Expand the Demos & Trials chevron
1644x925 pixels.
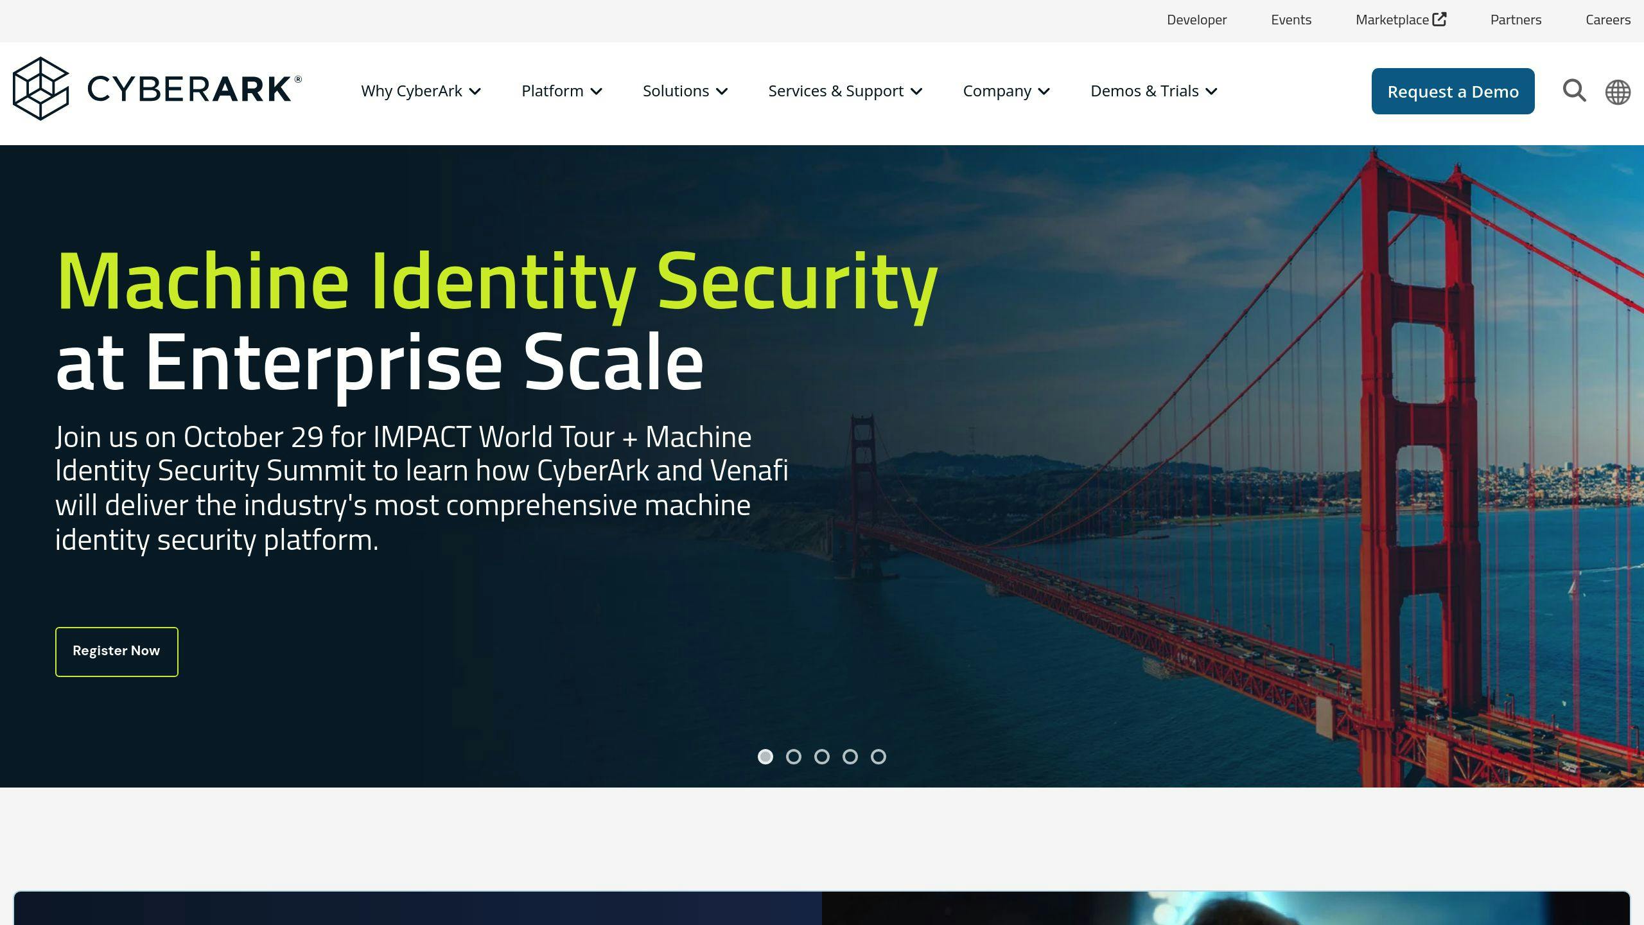1211,92
